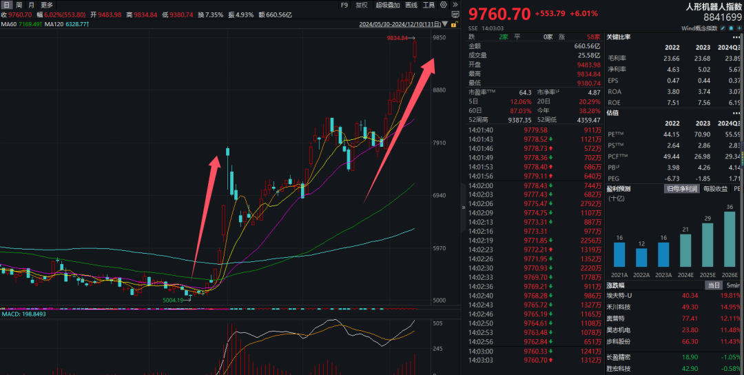The width and height of the screenshot is (744, 375).
Task: Click the 盈利预测 section header
Action: pyautogui.click(x=619, y=188)
